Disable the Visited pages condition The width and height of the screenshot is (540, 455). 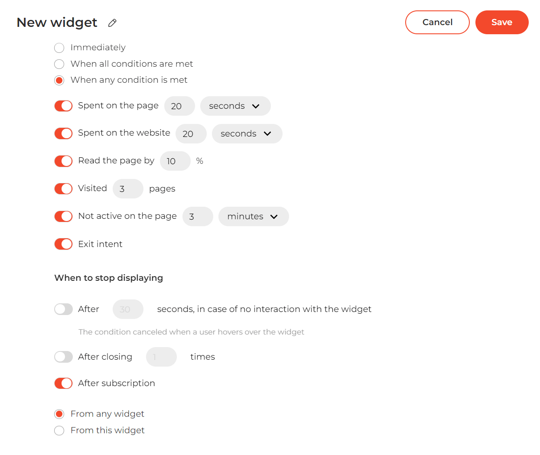click(x=63, y=188)
